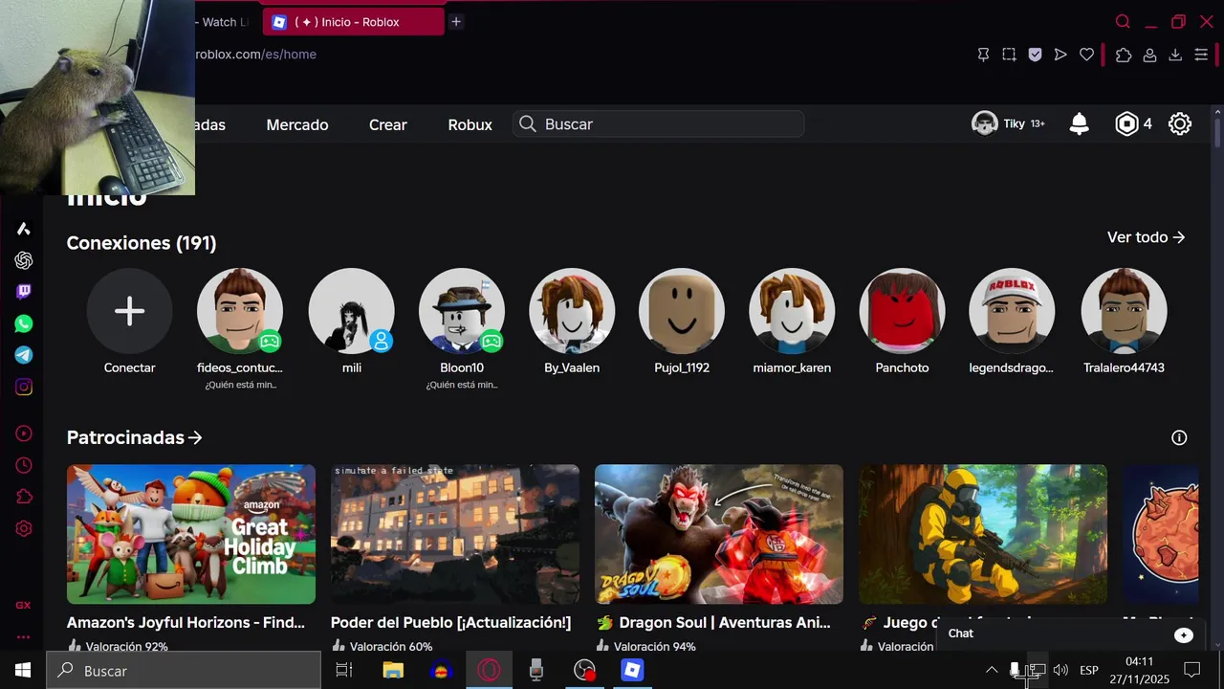Open Dragon Soul game thumbnail
This screenshot has height=689, width=1224.
pos(719,534)
